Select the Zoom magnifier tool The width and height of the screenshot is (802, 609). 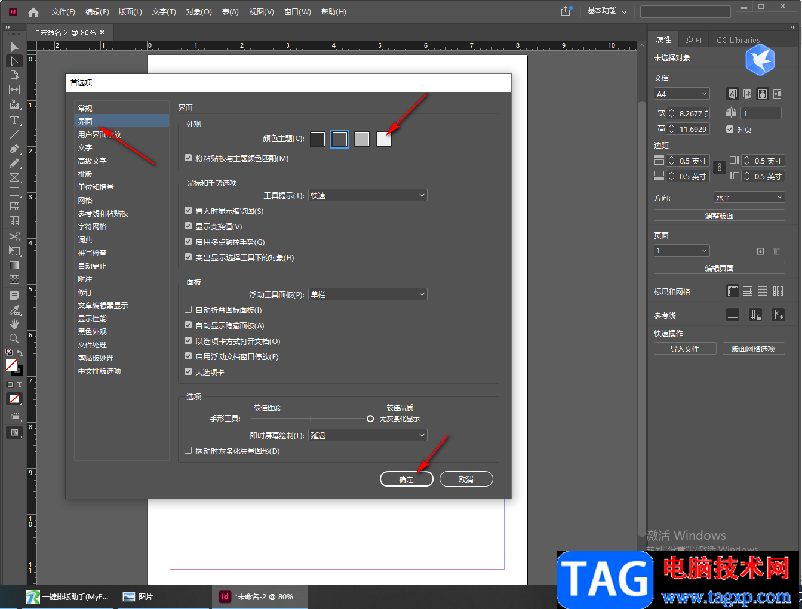(14, 339)
